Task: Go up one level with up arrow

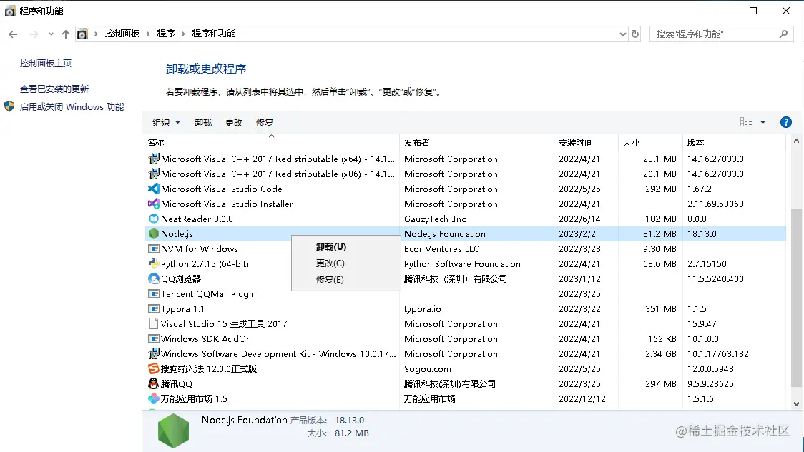Action: coord(66,34)
